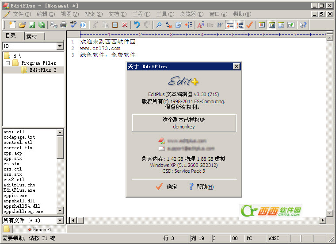Viewport: 336px width, 244px height.
Task: Click the orange checkmark settings icon
Action: point(249,25)
